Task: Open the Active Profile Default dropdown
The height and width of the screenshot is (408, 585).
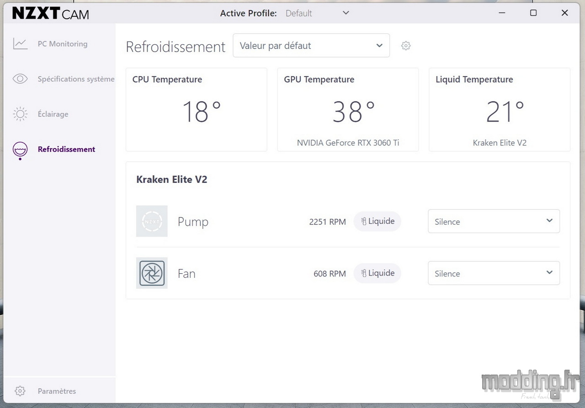Action: pyautogui.click(x=318, y=13)
